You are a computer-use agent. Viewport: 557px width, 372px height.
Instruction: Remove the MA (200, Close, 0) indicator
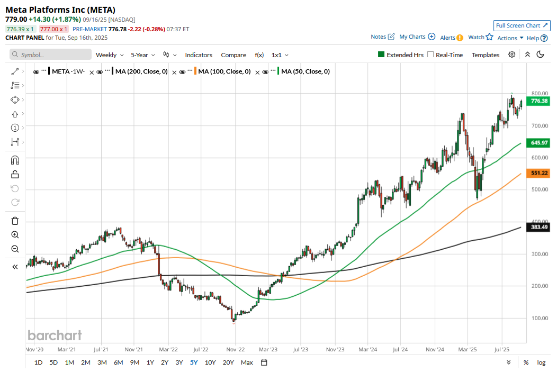(x=174, y=72)
